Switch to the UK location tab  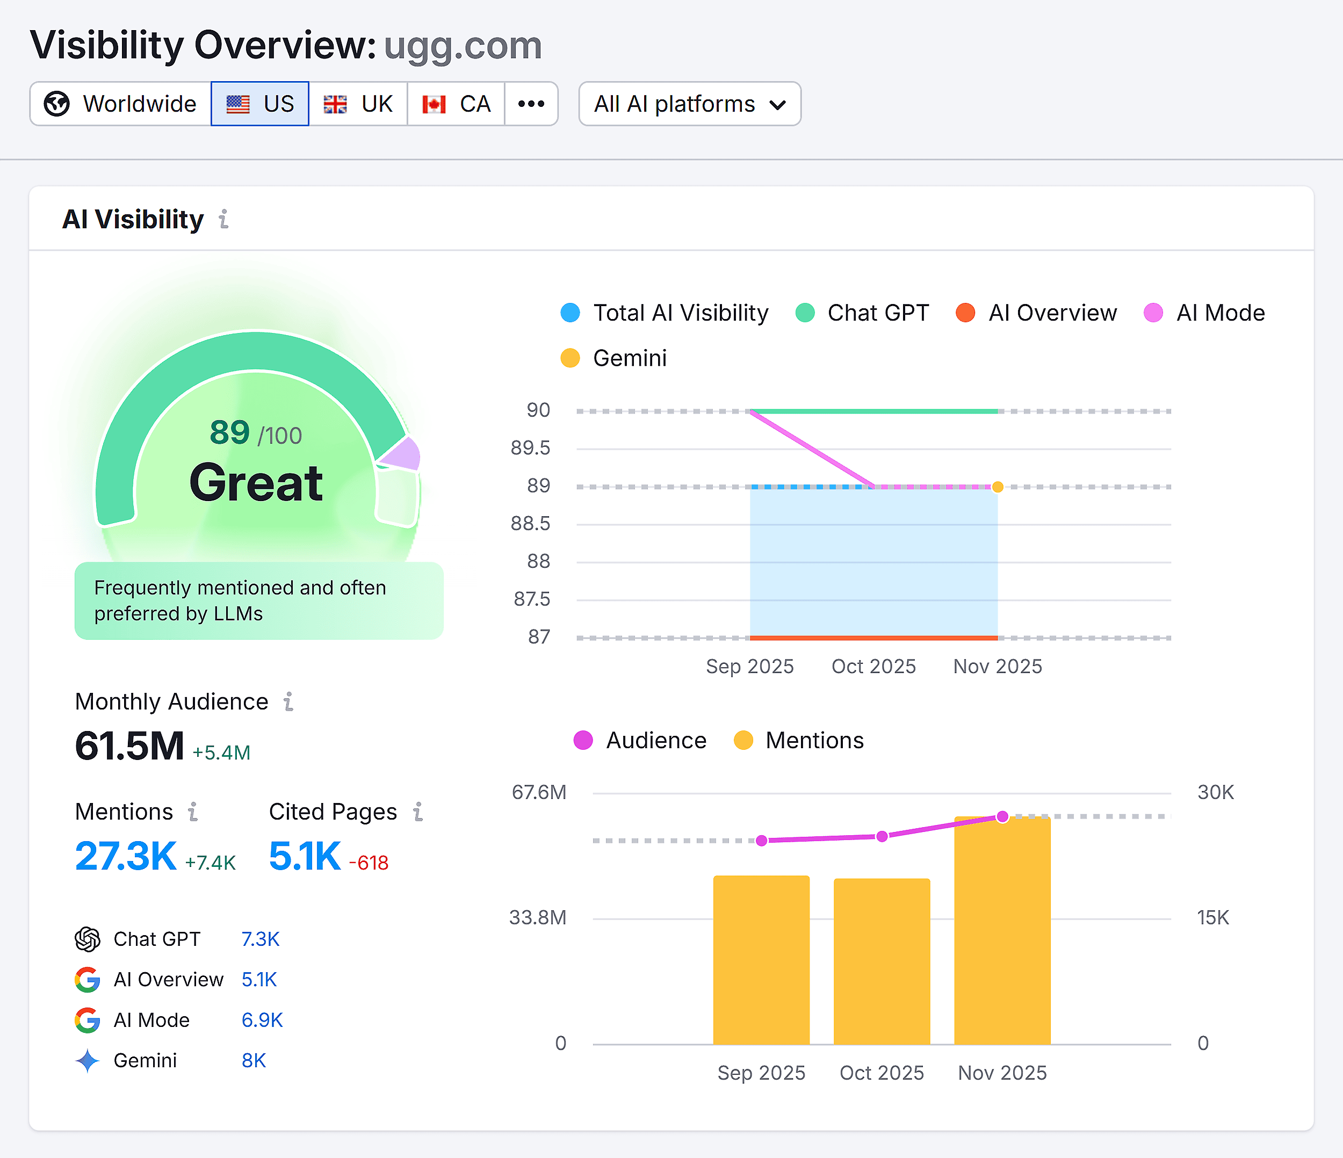click(x=358, y=104)
